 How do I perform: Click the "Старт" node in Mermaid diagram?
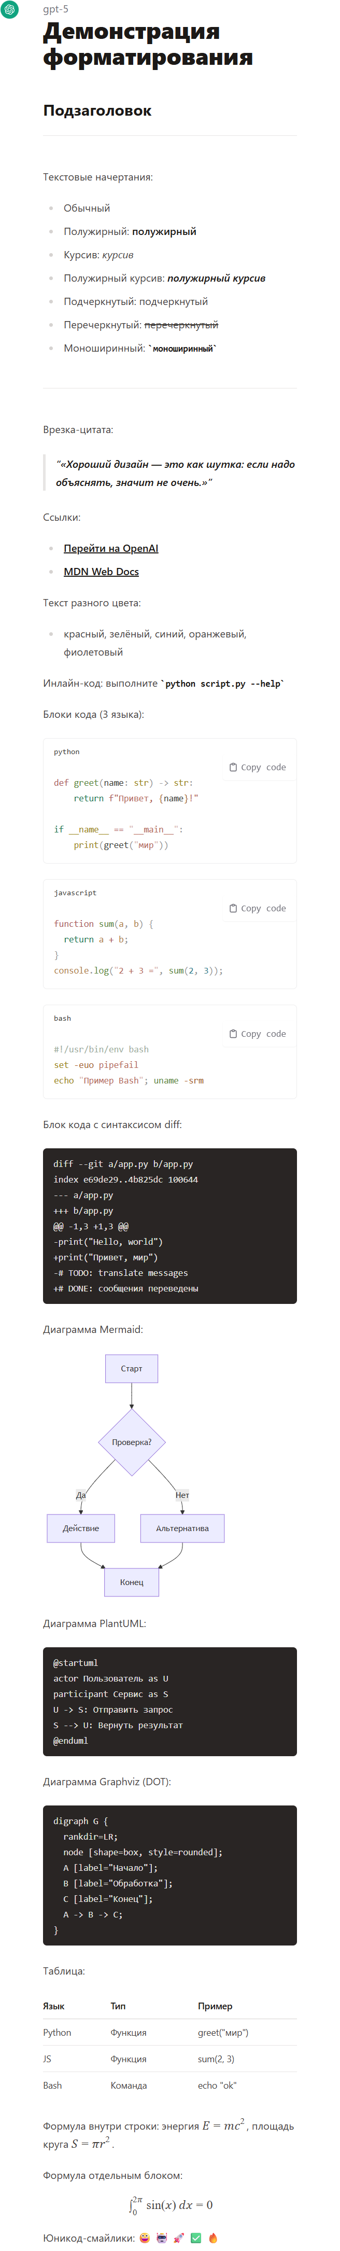pyautogui.click(x=131, y=1368)
